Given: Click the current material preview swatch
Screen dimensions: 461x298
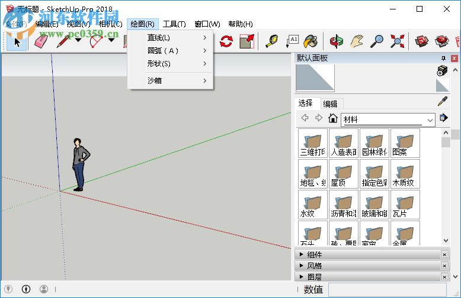Looking at the screenshot, I should (315, 77).
